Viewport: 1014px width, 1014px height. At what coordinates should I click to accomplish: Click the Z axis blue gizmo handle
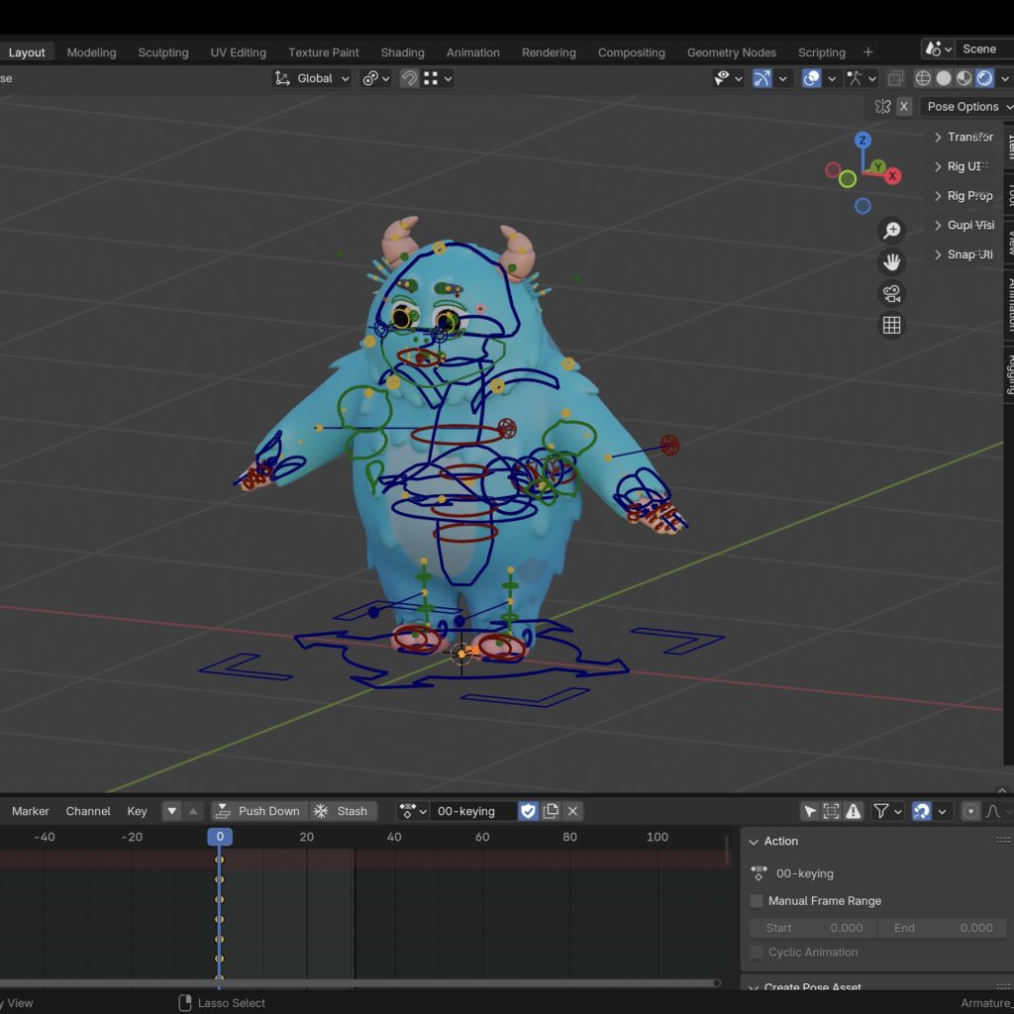[862, 141]
